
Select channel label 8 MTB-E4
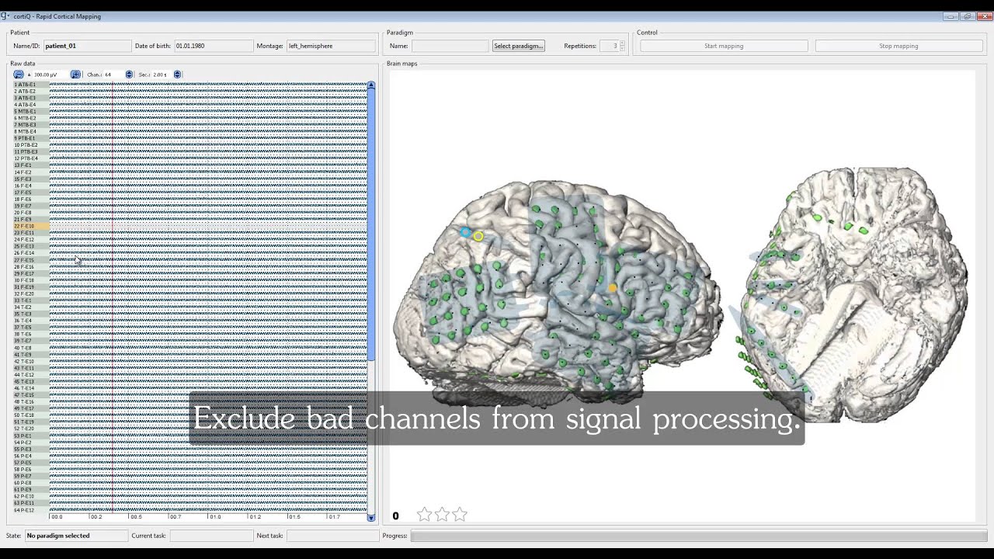tap(31, 132)
